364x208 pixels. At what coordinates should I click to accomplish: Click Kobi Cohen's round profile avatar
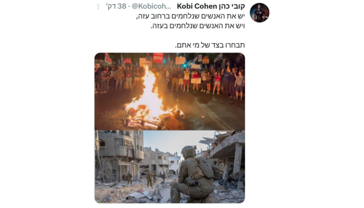(x=259, y=12)
